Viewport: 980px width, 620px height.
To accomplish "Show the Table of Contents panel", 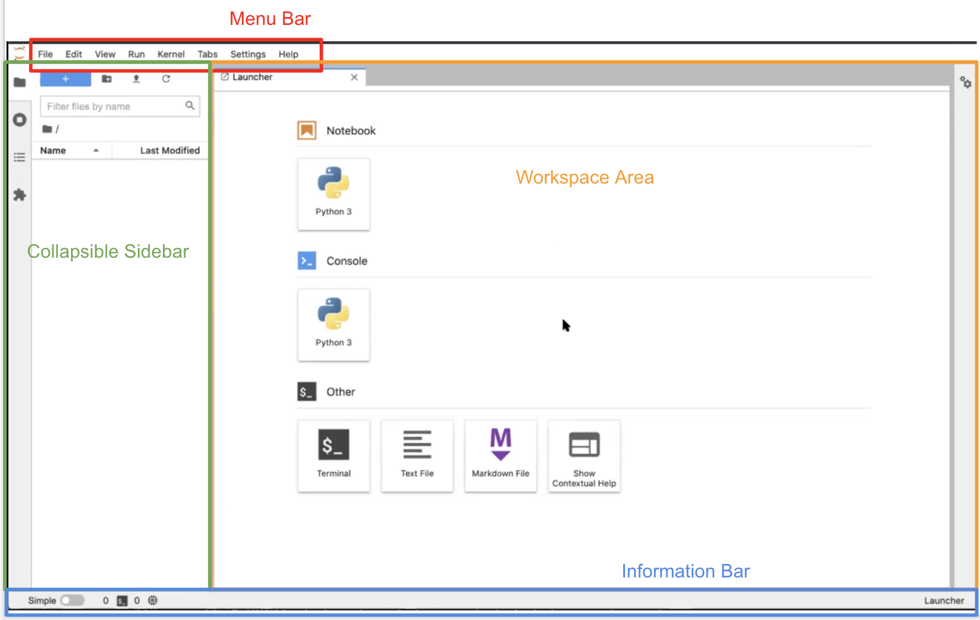I will pyautogui.click(x=19, y=157).
